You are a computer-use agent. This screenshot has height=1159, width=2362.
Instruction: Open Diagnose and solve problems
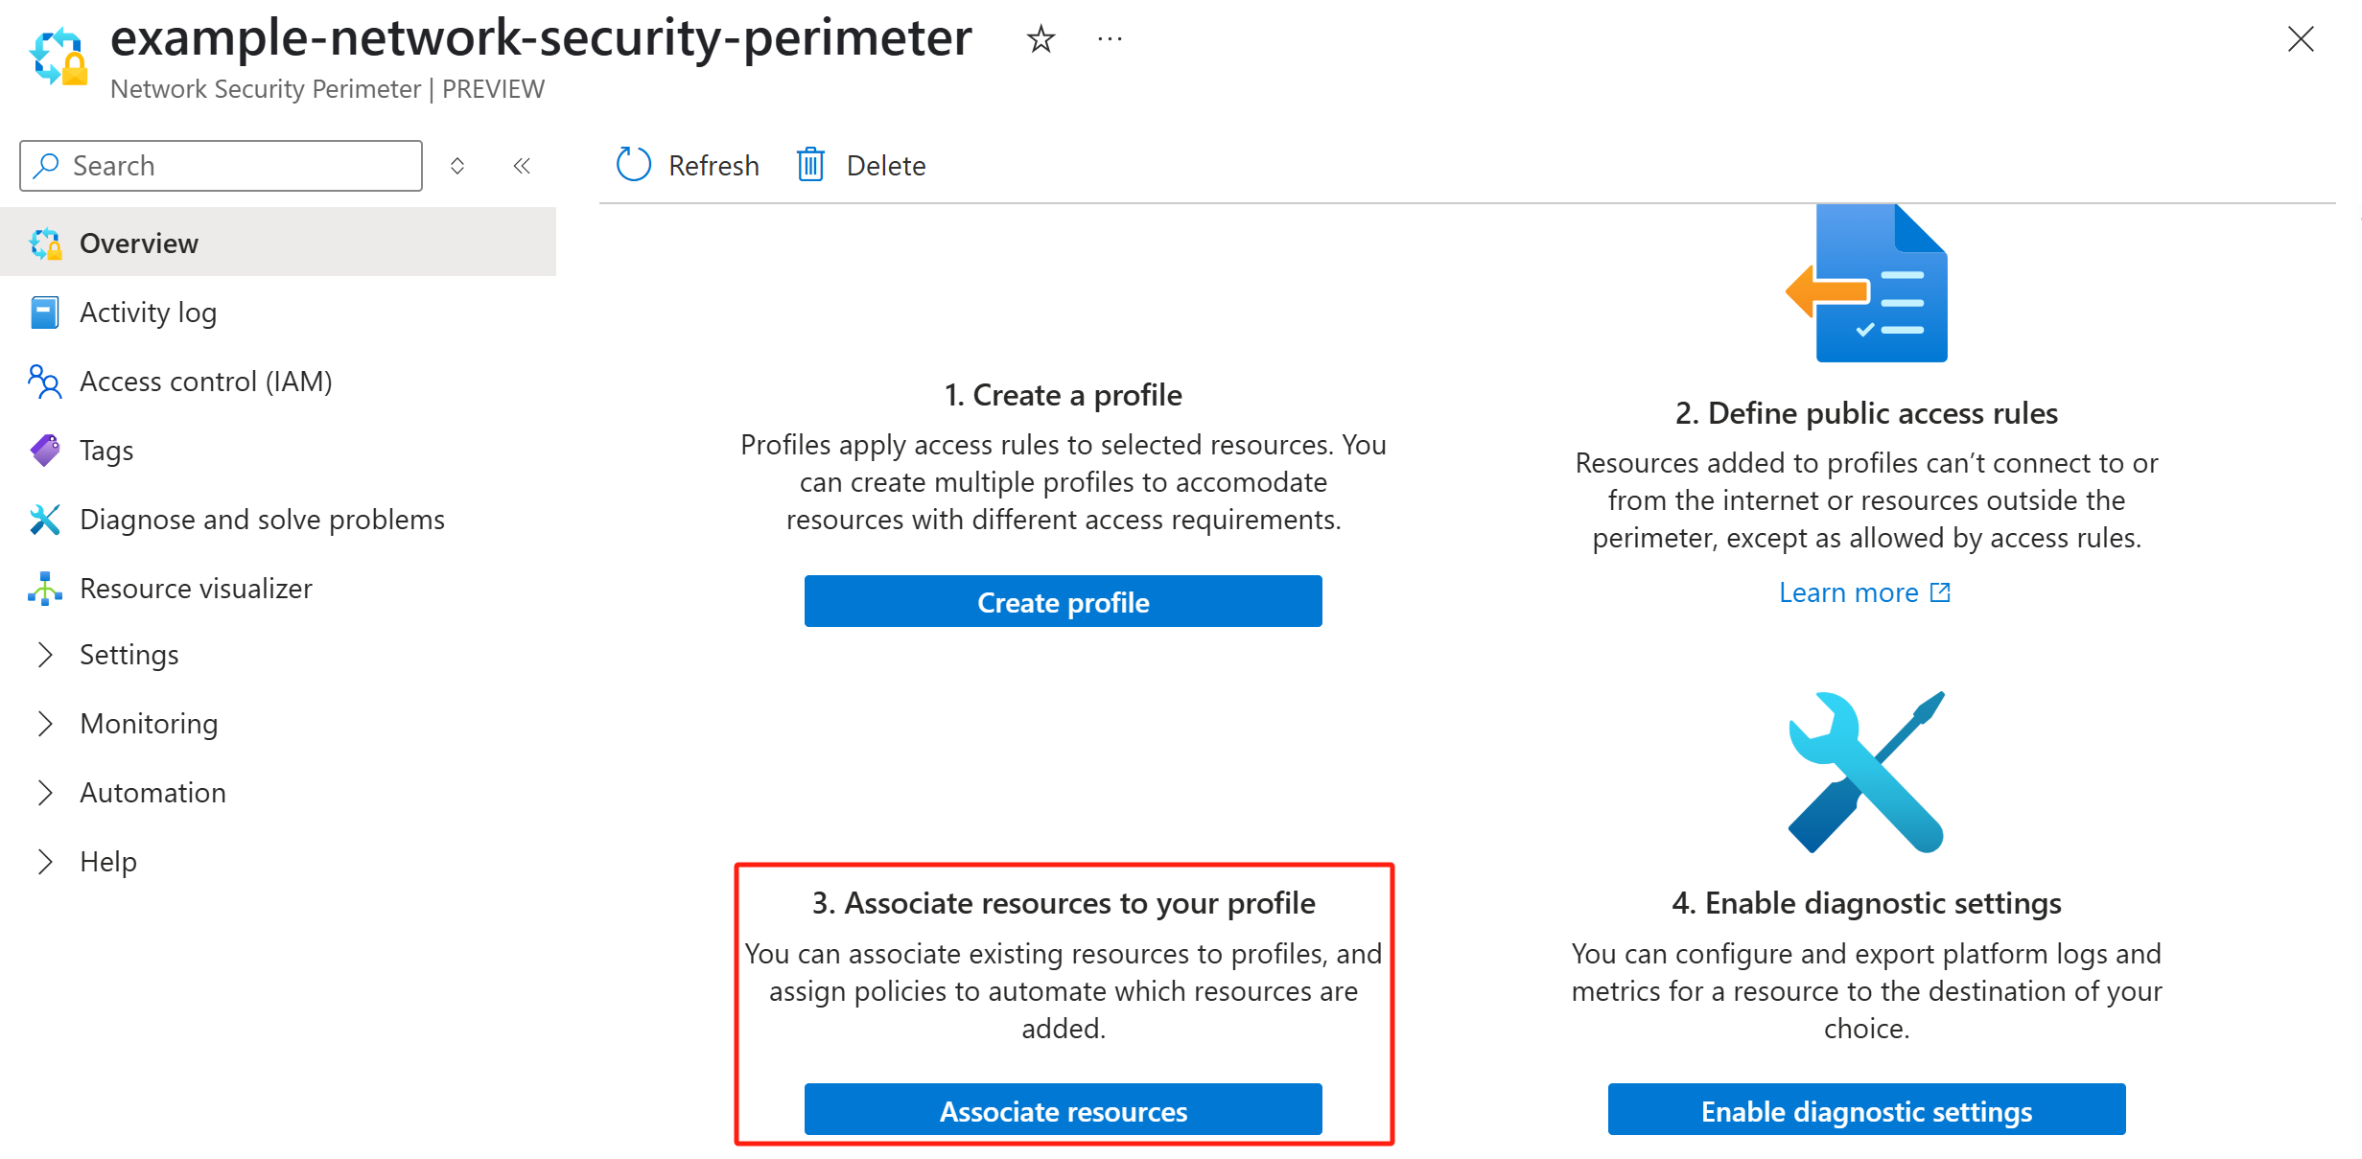(x=278, y=520)
